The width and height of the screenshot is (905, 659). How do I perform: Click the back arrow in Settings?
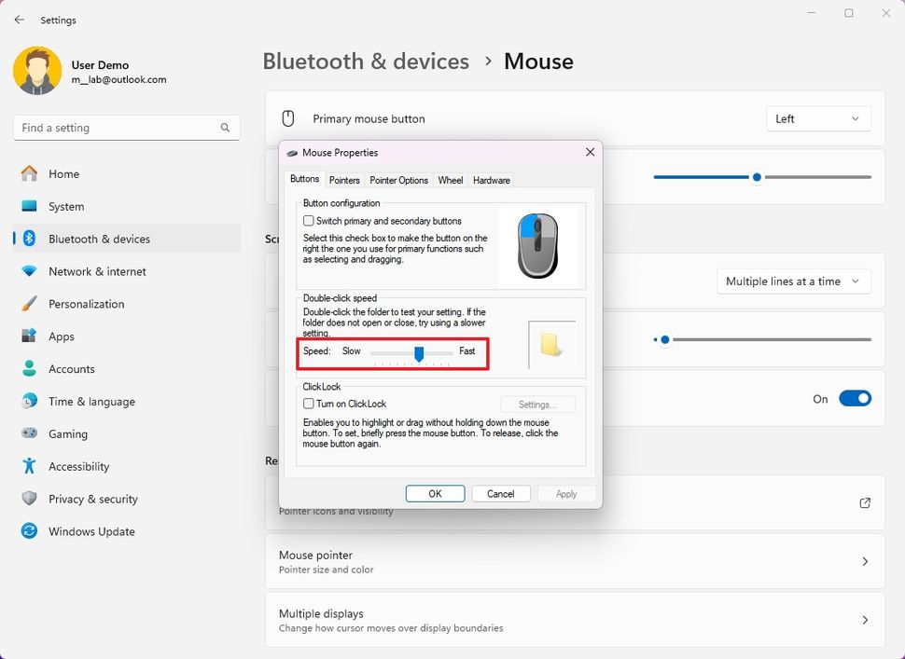pos(19,20)
